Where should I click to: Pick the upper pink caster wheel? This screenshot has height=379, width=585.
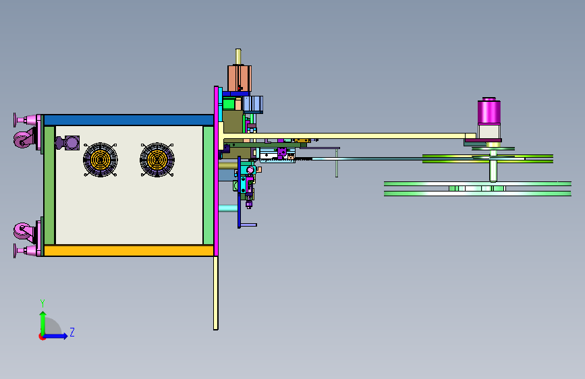point(23,138)
